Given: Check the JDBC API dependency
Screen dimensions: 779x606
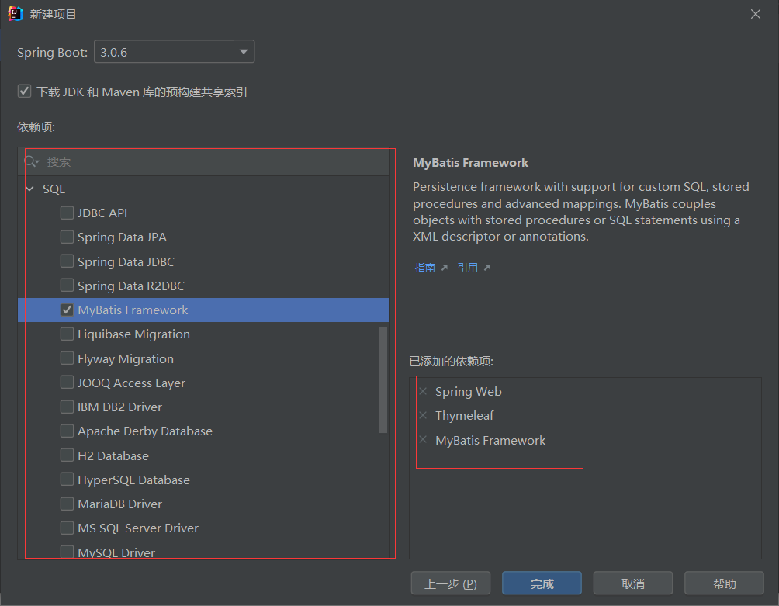Looking at the screenshot, I should pyautogui.click(x=67, y=213).
